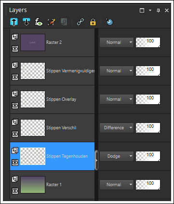
Task: Open the layer effects visibility icon
Action: point(39,22)
